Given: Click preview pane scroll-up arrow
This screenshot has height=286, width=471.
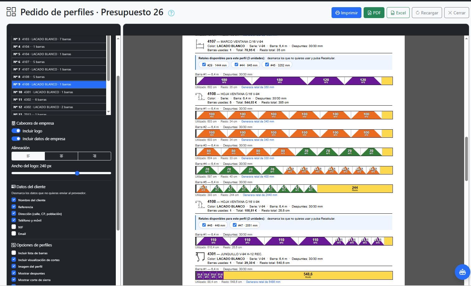Looking at the screenshot, I should (466, 38).
